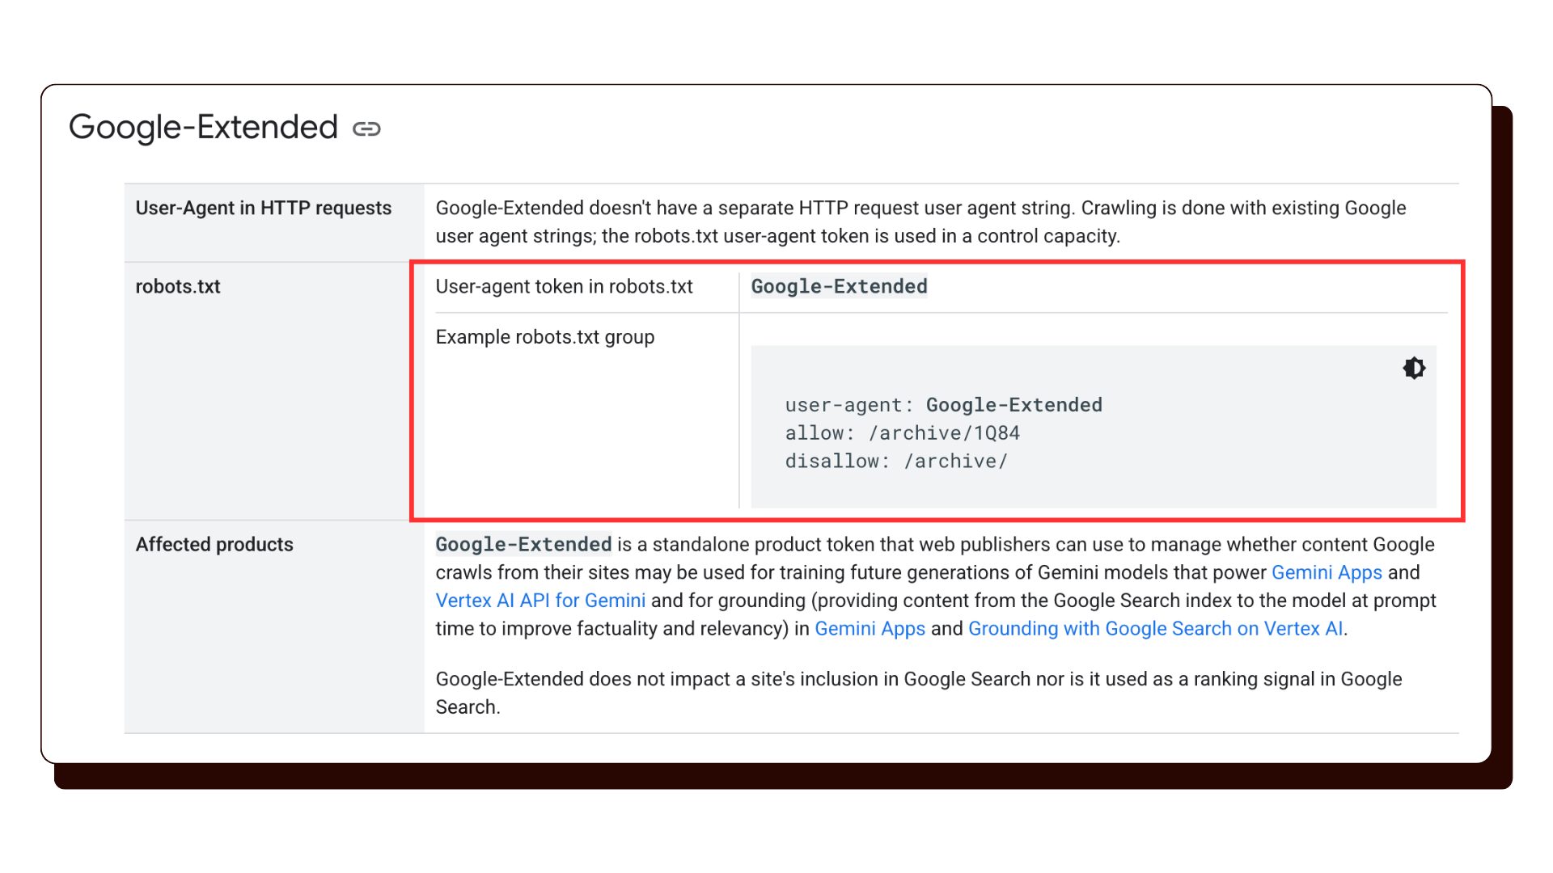
Task: Select the highlighted Google-Extended token under robots.txt
Action: 839,286
